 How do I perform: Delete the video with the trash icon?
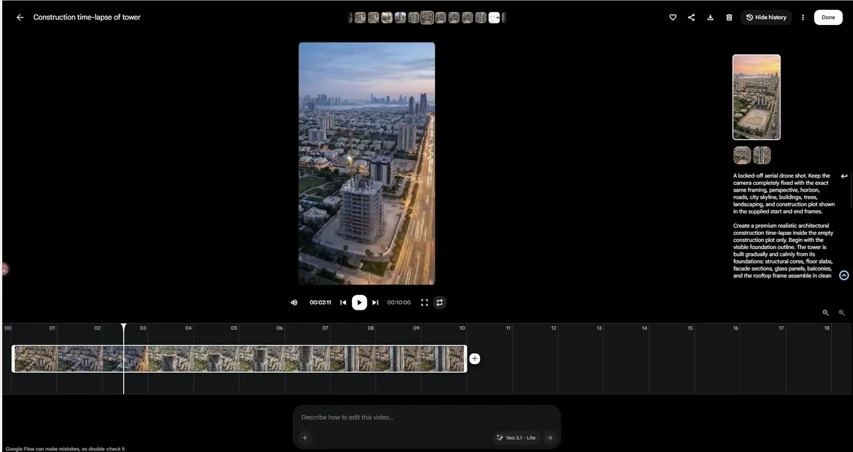(729, 18)
